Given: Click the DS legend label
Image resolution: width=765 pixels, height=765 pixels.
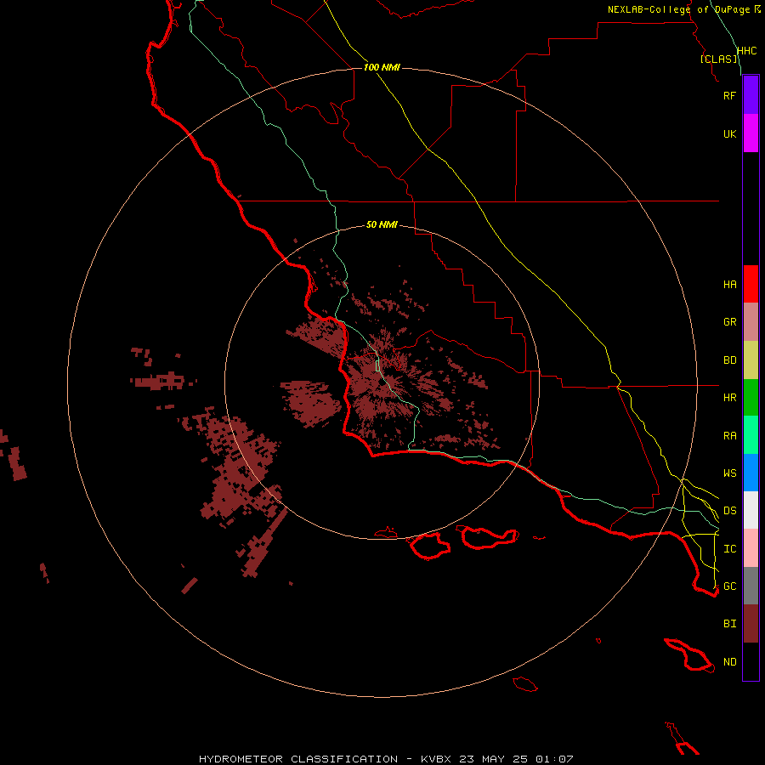Looking at the screenshot, I should (729, 511).
